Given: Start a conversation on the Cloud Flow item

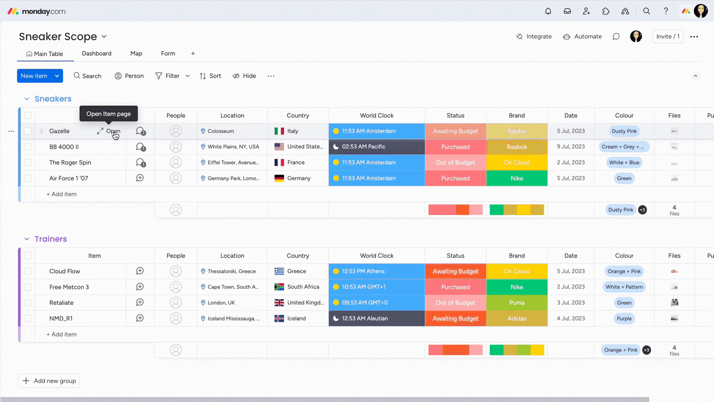Looking at the screenshot, I should click(140, 271).
